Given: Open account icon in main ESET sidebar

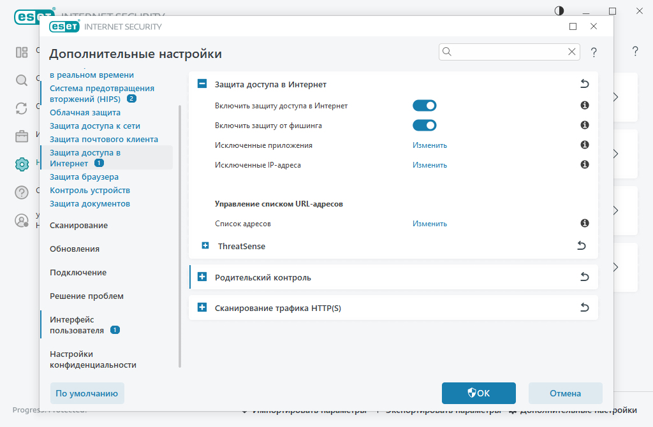Looking at the screenshot, I should click(22, 221).
